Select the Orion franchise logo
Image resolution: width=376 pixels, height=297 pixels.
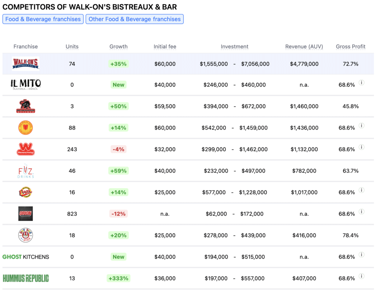(x=26, y=213)
